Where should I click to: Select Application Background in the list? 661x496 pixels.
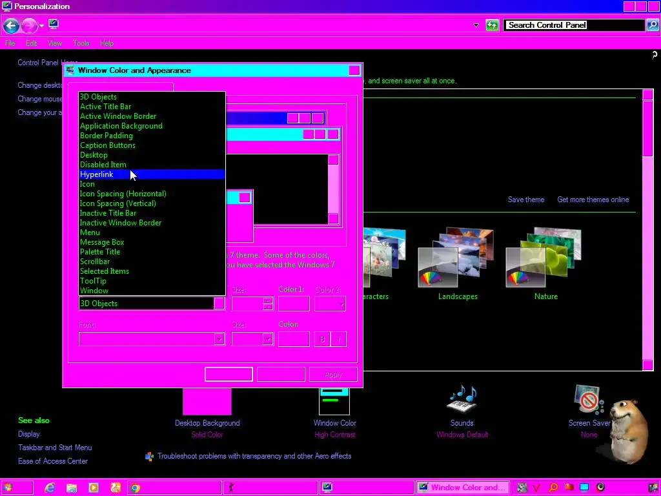click(x=152, y=126)
